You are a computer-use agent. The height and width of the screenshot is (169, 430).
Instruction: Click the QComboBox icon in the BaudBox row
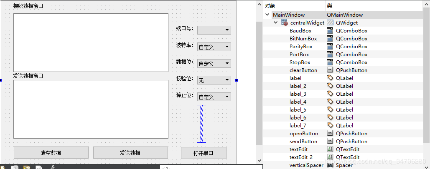coord(330,30)
